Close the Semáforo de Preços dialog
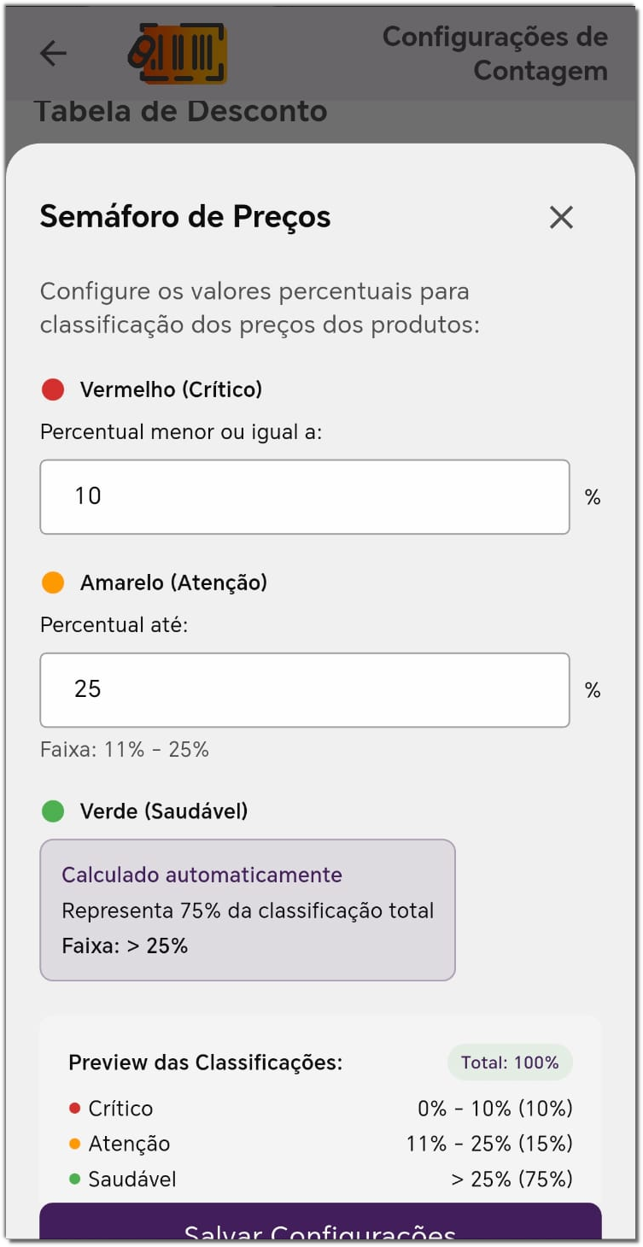This screenshot has width=643, height=1247. [561, 218]
